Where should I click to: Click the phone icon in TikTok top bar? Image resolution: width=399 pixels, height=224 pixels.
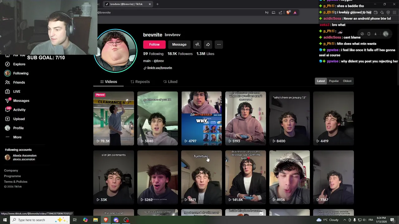[369, 34]
